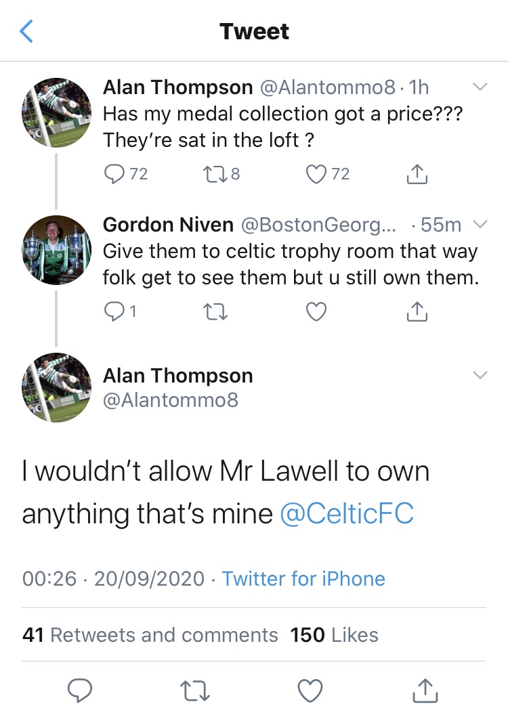The image size is (508, 717).
Task: Retweet the medal collection tweet
Action: [x=211, y=175]
